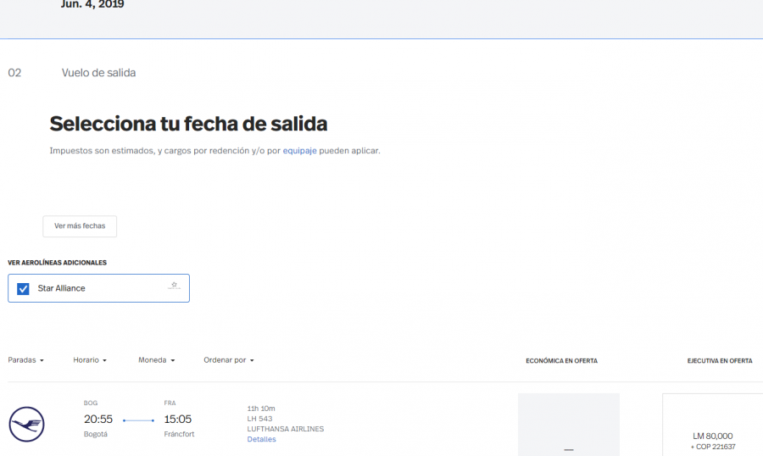
Task: Expand the Horario filter dropdown
Action: point(90,360)
